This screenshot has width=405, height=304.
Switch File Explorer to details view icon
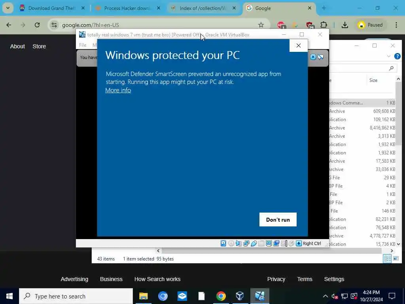coord(387,258)
